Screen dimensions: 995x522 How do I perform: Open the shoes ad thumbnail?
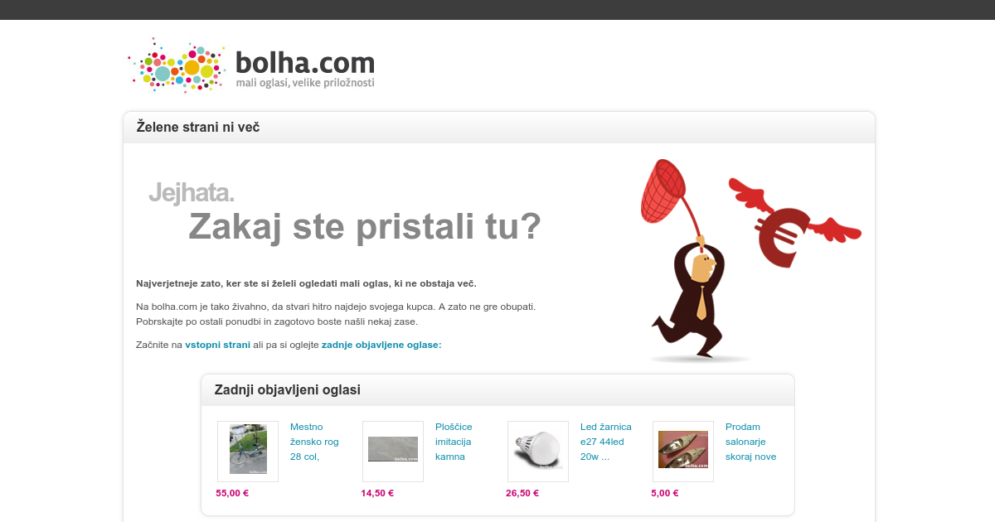point(683,452)
